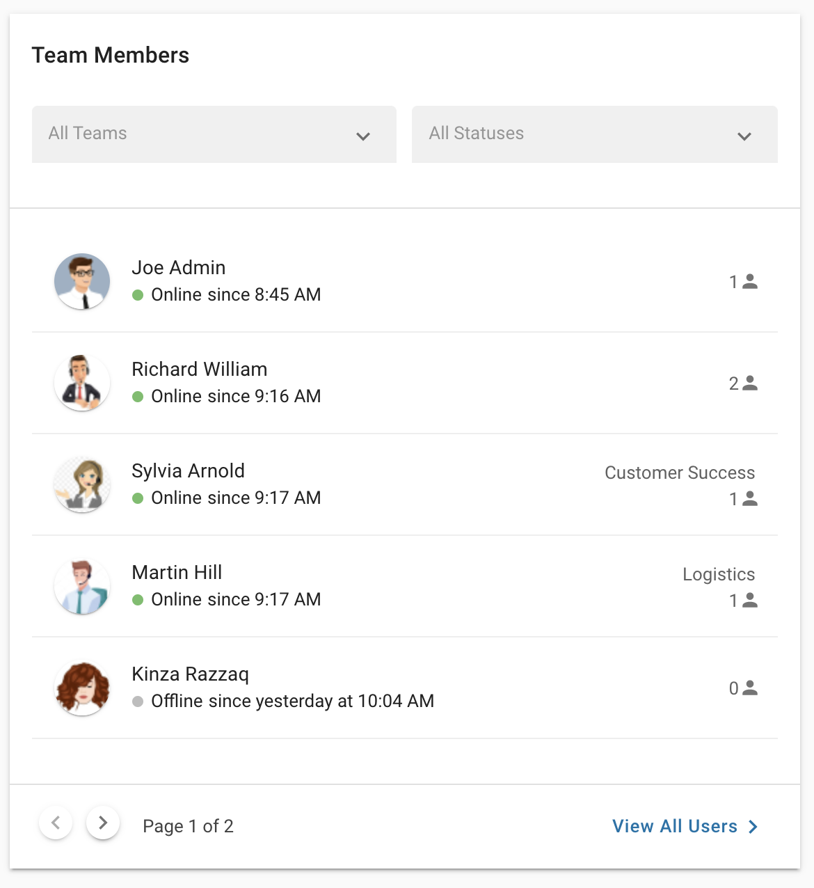Click Richard William's avatar picture

(82, 383)
